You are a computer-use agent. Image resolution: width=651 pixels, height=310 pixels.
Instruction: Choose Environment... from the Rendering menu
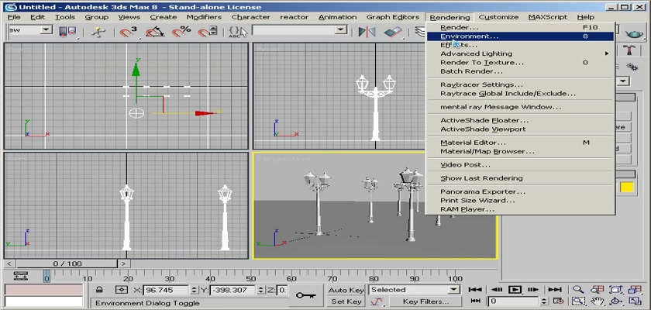(520, 36)
